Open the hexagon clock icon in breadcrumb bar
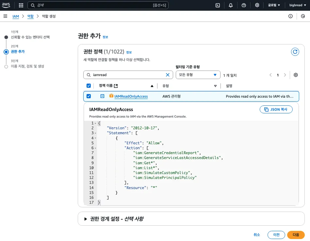The image size is (310, 241). (303, 16)
